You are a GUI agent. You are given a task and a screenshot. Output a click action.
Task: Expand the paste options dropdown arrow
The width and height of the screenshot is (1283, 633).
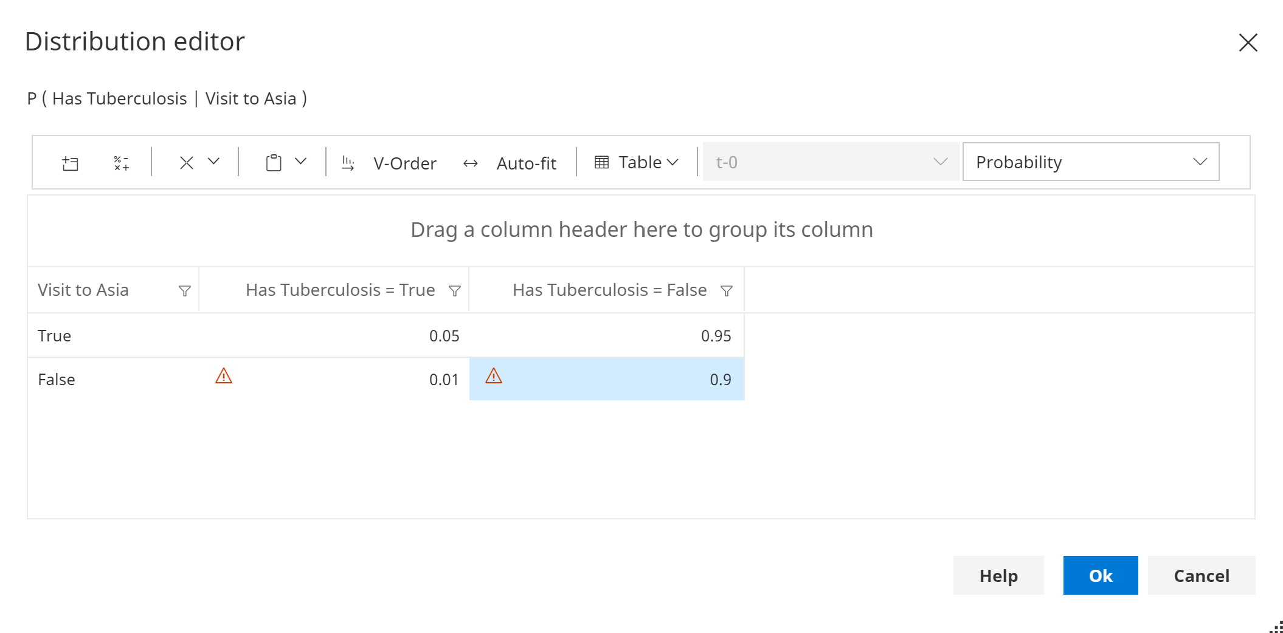click(x=300, y=162)
